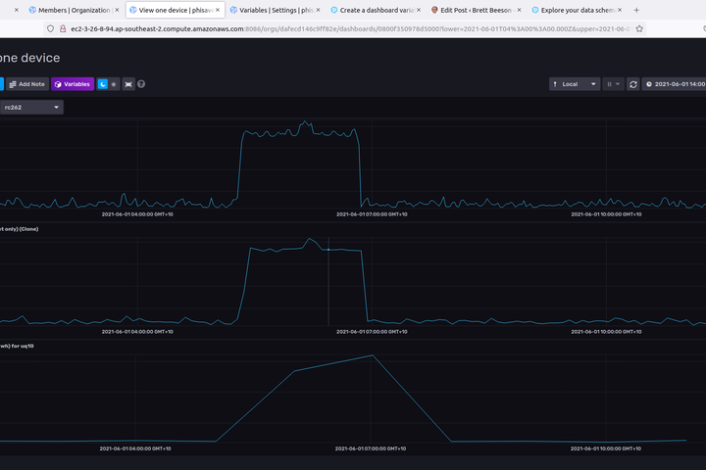Click the dashboard title 'one device'
This screenshot has height=470, width=706.
tap(29, 58)
